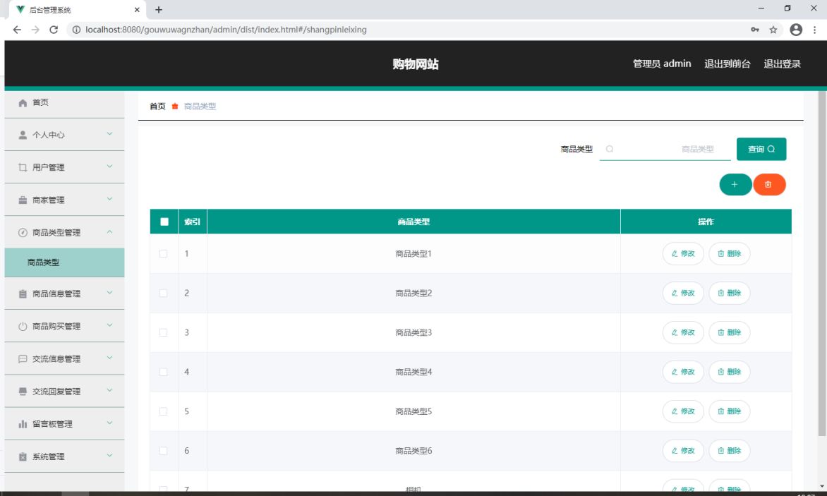Expand the 商品信息管理 chevron
Image resolution: width=827 pixels, height=496 pixels.
point(109,293)
